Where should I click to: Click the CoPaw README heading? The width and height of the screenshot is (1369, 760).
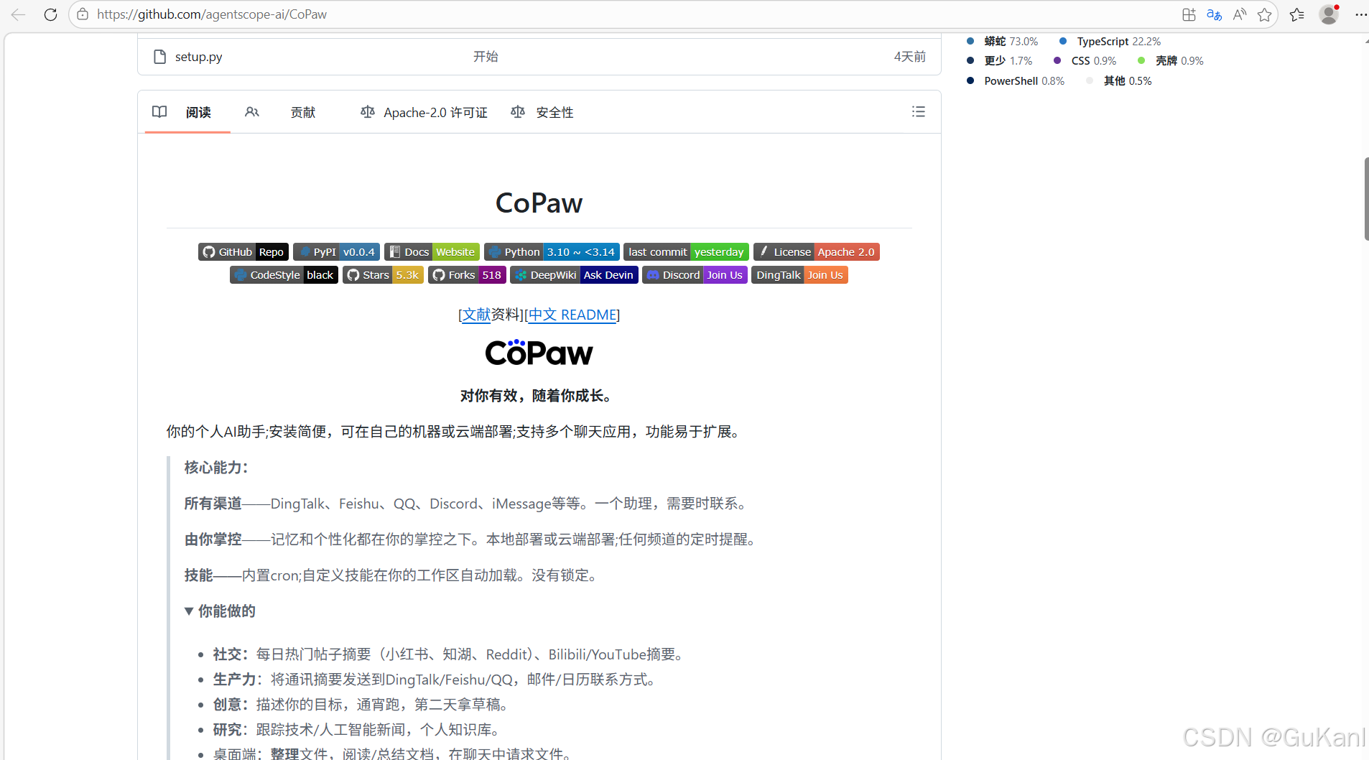[x=539, y=203]
